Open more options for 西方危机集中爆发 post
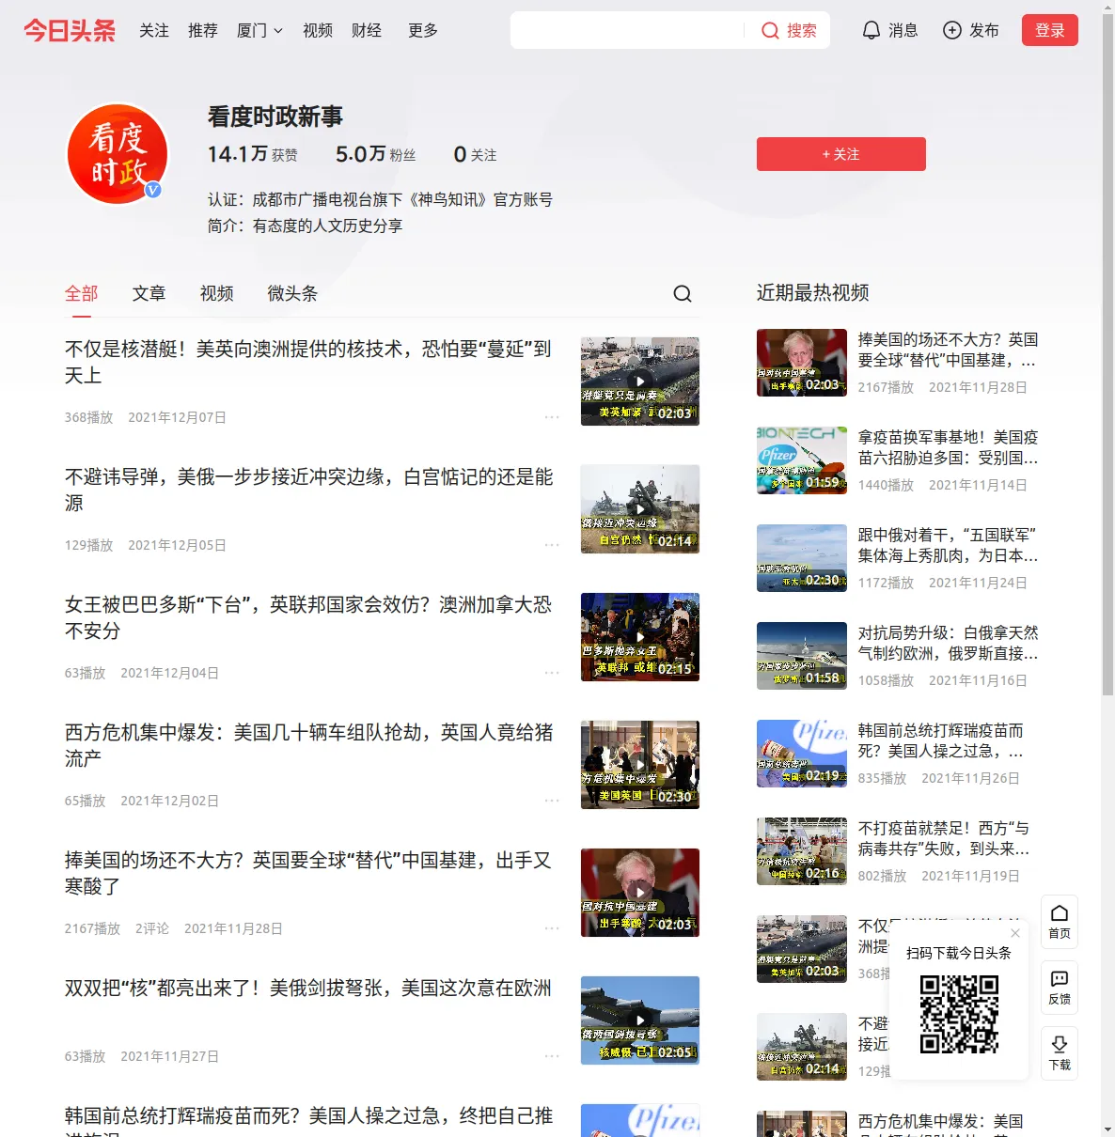 point(552,801)
